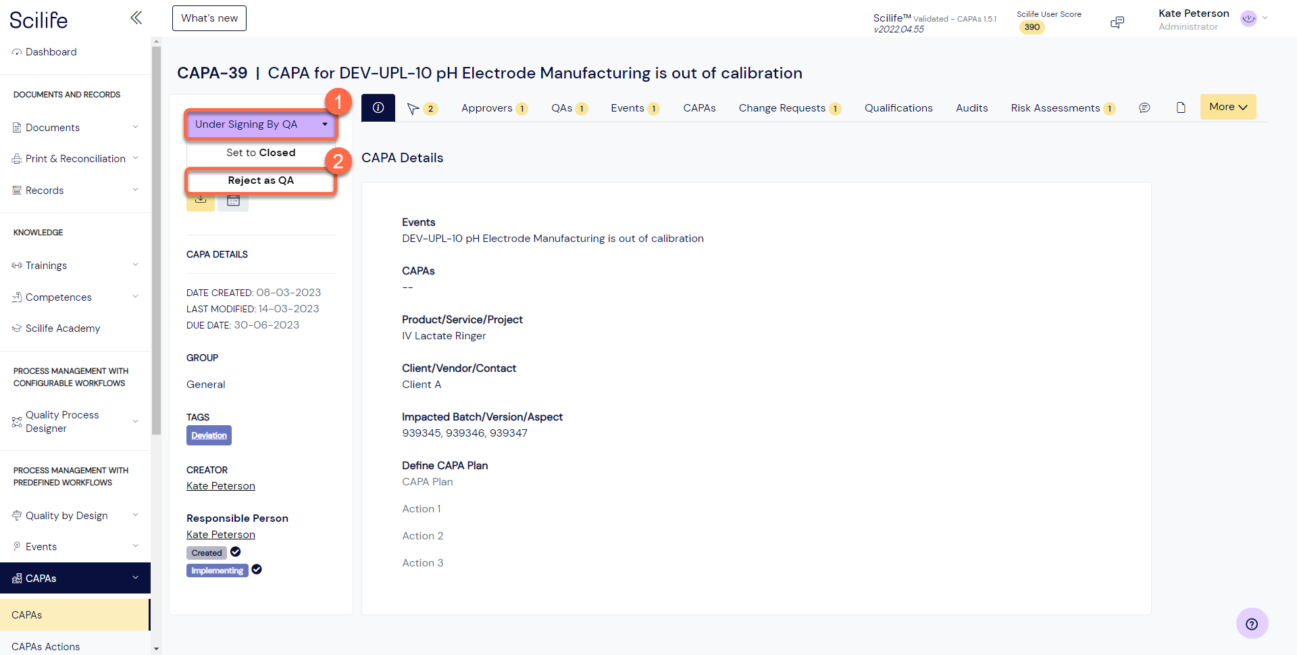
Task: Click the Created status badge
Action: (x=207, y=553)
